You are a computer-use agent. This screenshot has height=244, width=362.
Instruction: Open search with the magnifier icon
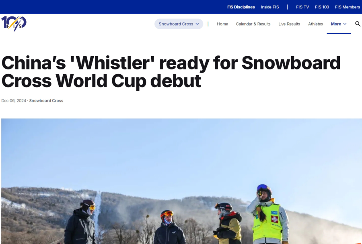358,24
